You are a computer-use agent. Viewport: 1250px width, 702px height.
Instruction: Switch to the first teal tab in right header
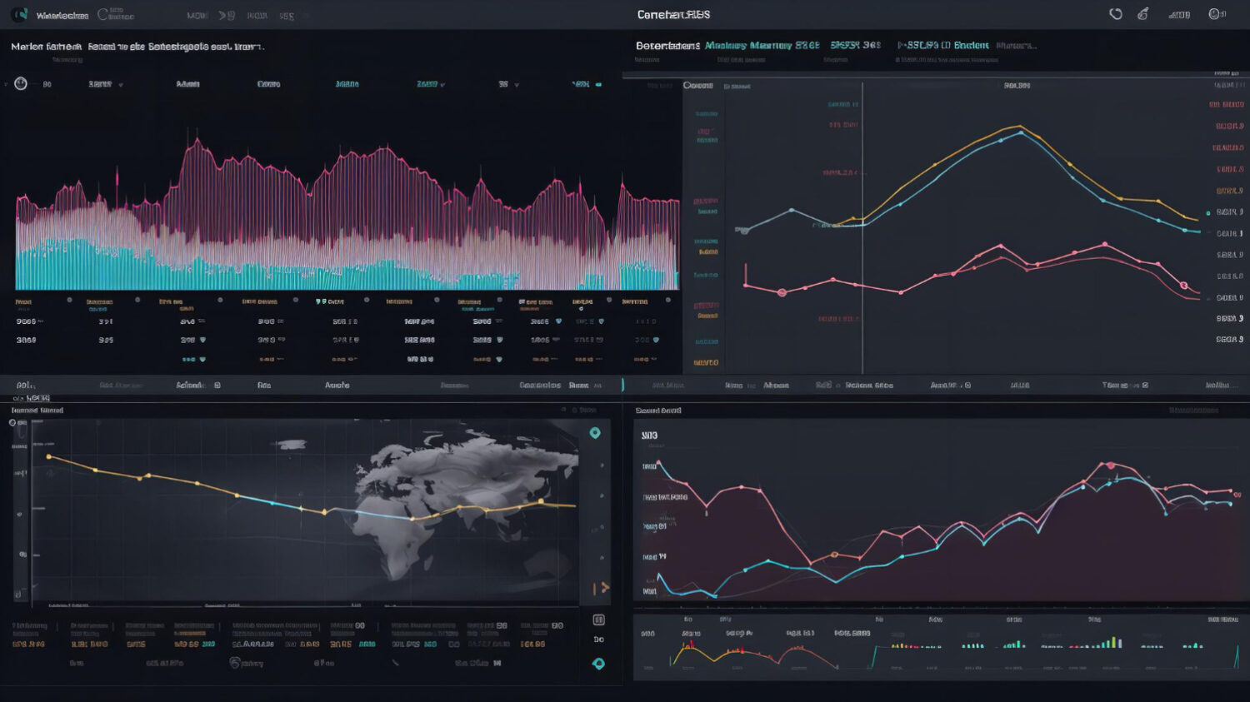[761, 46]
